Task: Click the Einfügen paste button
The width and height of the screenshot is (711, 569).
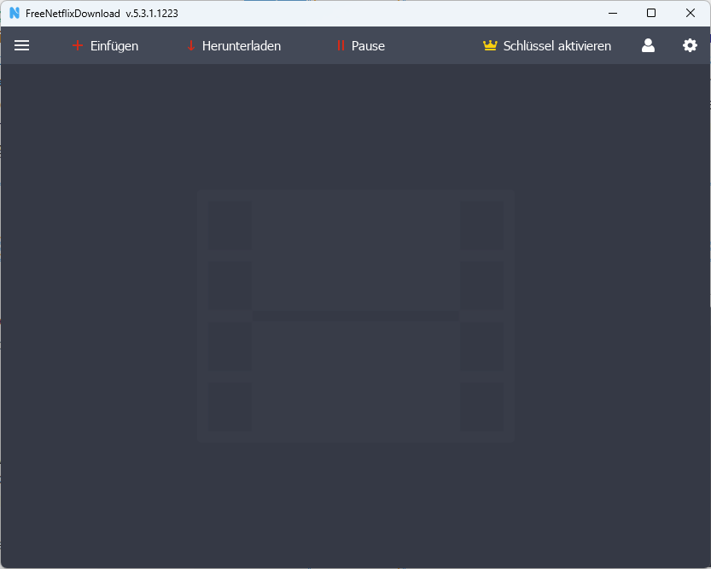Action: pos(105,46)
